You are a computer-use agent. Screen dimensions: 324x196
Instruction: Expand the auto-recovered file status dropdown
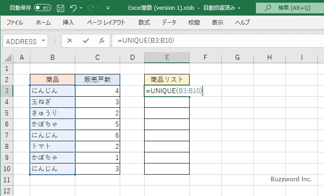239,8
